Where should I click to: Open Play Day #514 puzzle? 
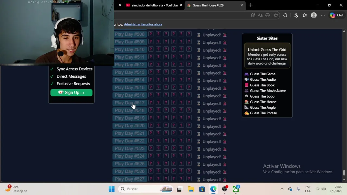tap(130, 80)
